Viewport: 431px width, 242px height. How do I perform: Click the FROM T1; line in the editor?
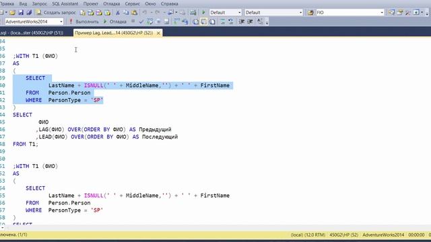[x=26, y=144]
